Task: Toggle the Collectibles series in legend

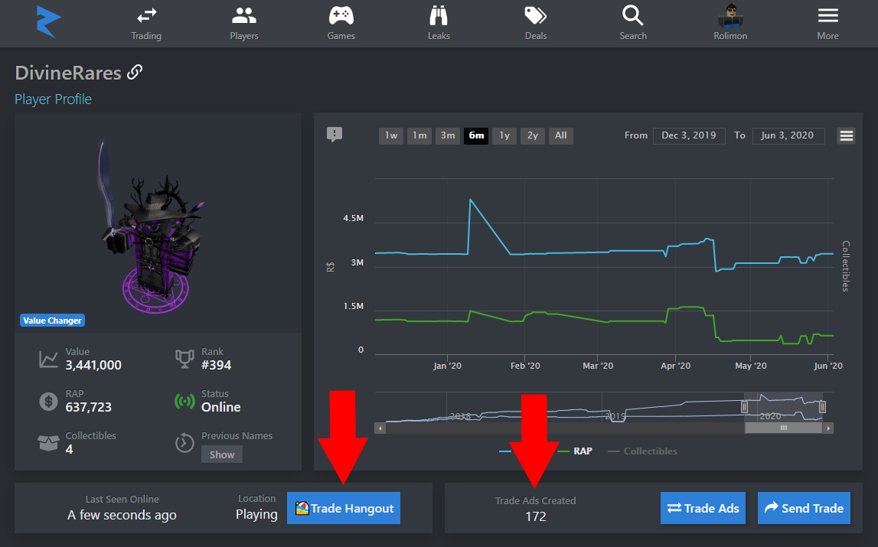Action: tap(642, 451)
